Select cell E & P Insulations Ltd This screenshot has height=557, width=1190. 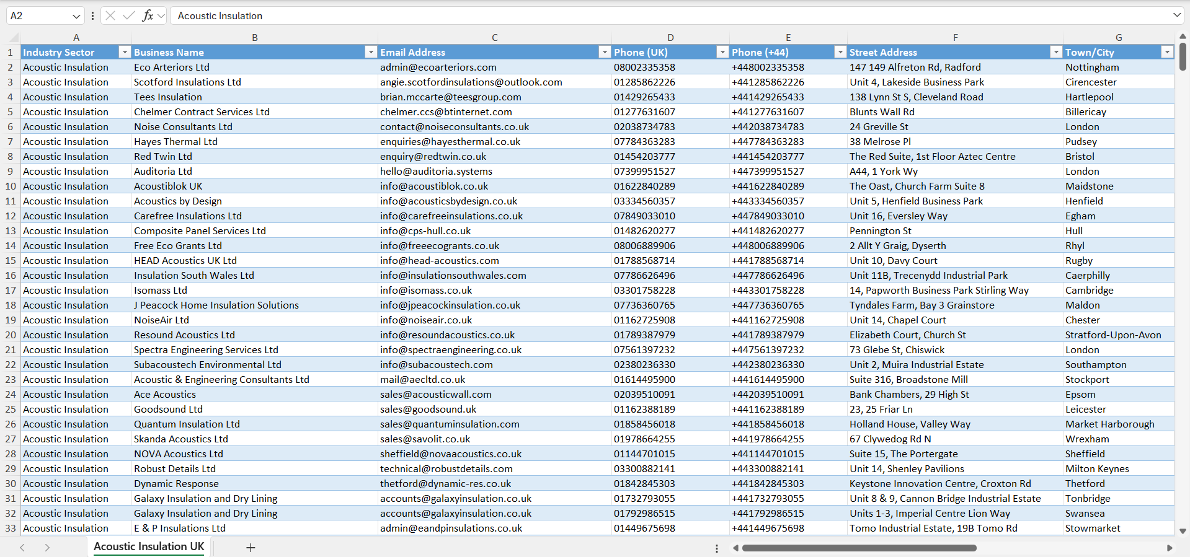click(x=255, y=528)
